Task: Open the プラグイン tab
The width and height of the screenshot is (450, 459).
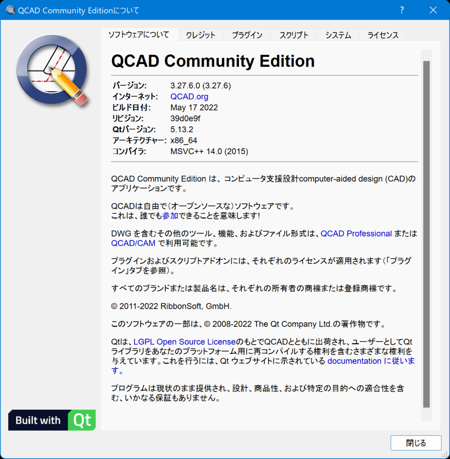Action: tap(247, 35)
